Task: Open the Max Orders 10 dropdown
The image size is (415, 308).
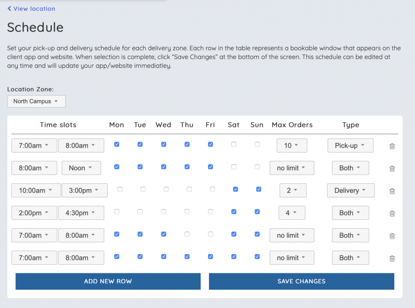Action: [291, 145]
